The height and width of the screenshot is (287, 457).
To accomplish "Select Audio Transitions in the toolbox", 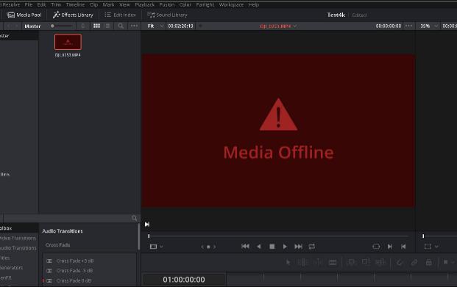I will click(18, 248).
